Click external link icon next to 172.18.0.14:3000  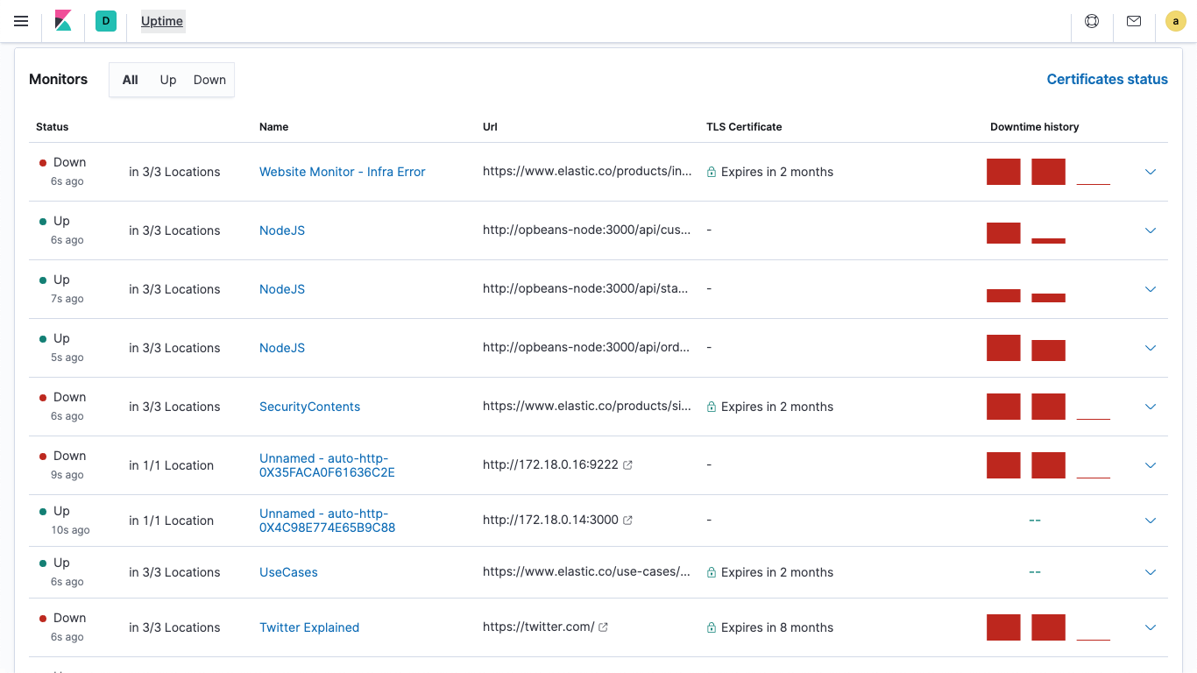[x=627, y=521]
